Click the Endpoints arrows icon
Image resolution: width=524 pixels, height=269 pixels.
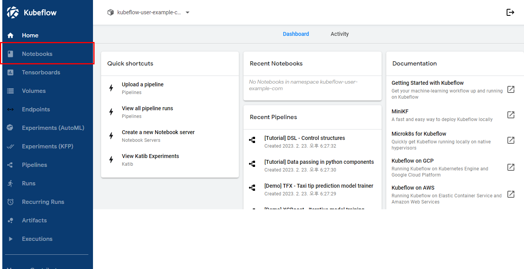coord(10,109)
